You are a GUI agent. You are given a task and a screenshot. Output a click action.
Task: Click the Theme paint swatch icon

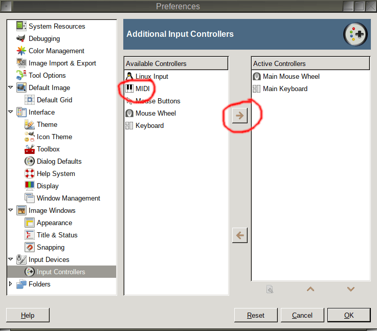pyautogui.click(x=29, y=124)
